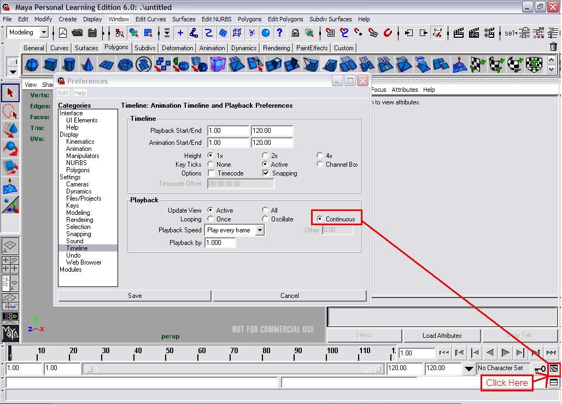Click the question mark selection mask icon
This screenshot has width=562, height=404.
click(279, 33)
